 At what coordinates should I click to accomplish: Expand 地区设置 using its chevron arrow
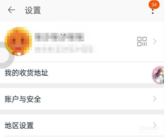coord(155,125)
